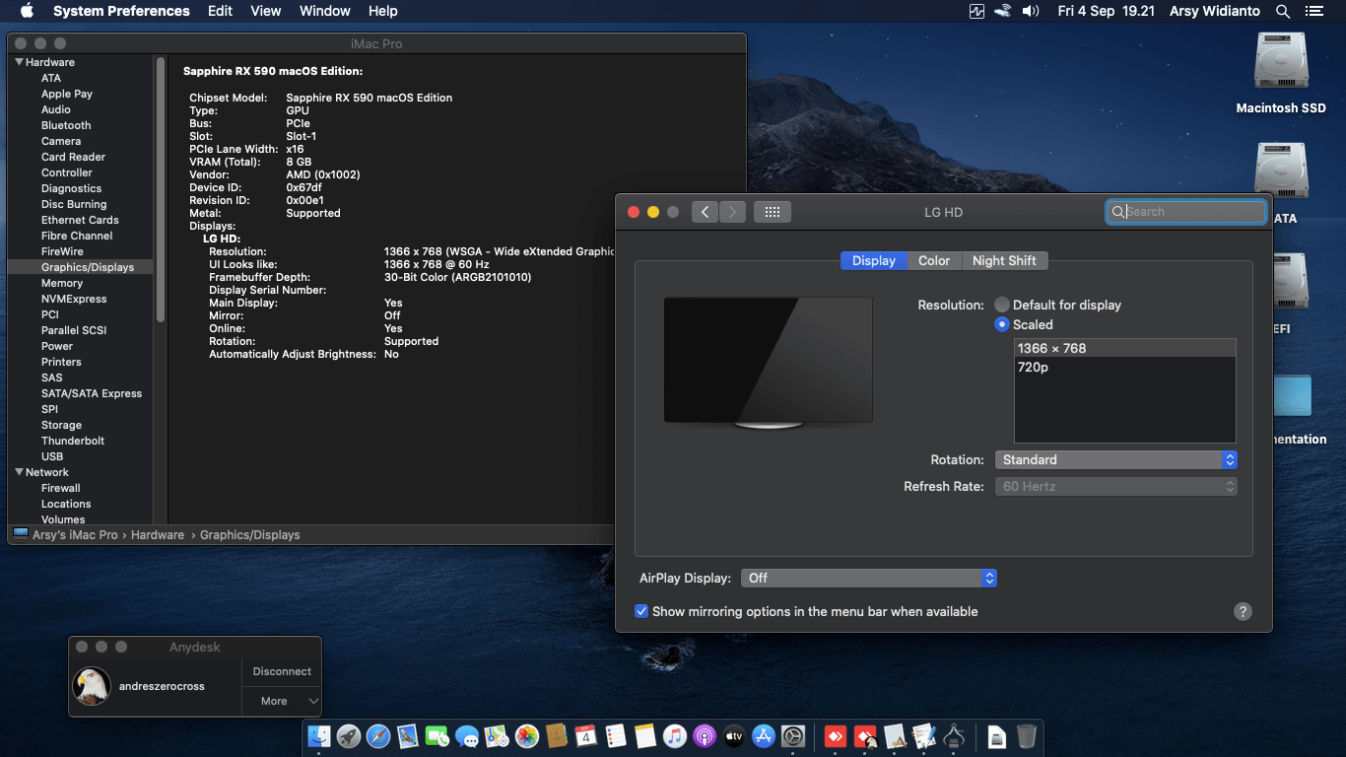The height and width of the screenshot is (757, 1346).
Task: Open the Trash in the dock
Action: tap(1026, 736)
